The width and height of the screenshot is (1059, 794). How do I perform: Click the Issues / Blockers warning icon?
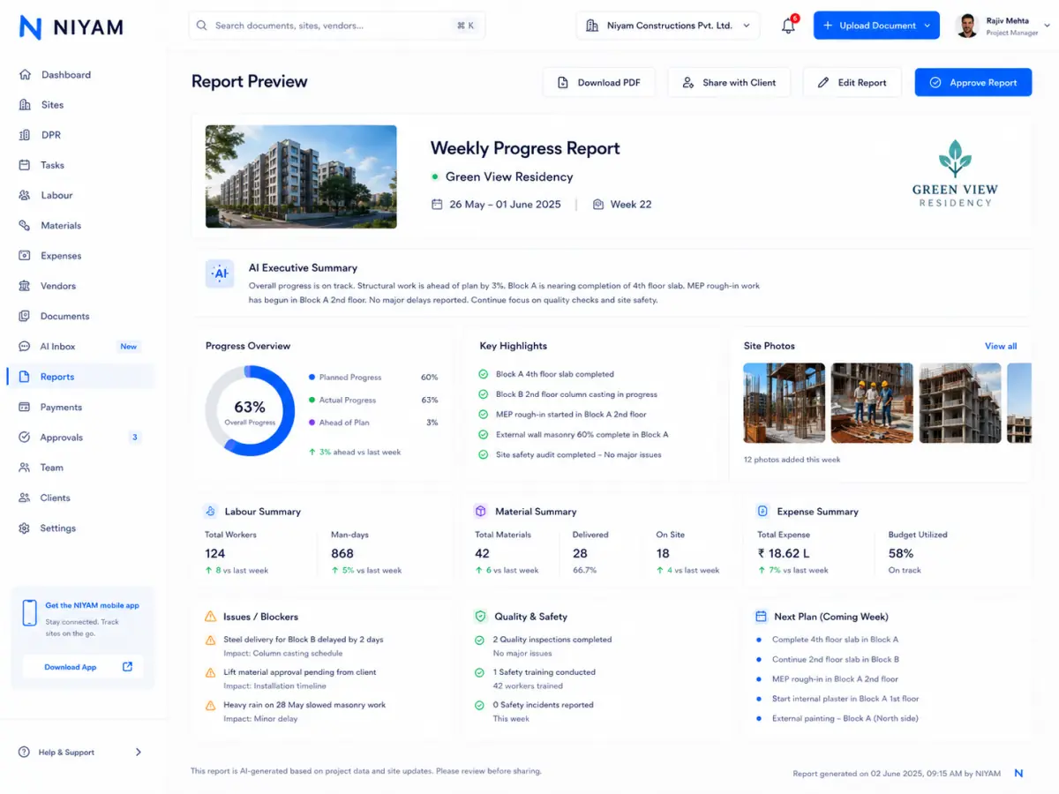point(210,617)
